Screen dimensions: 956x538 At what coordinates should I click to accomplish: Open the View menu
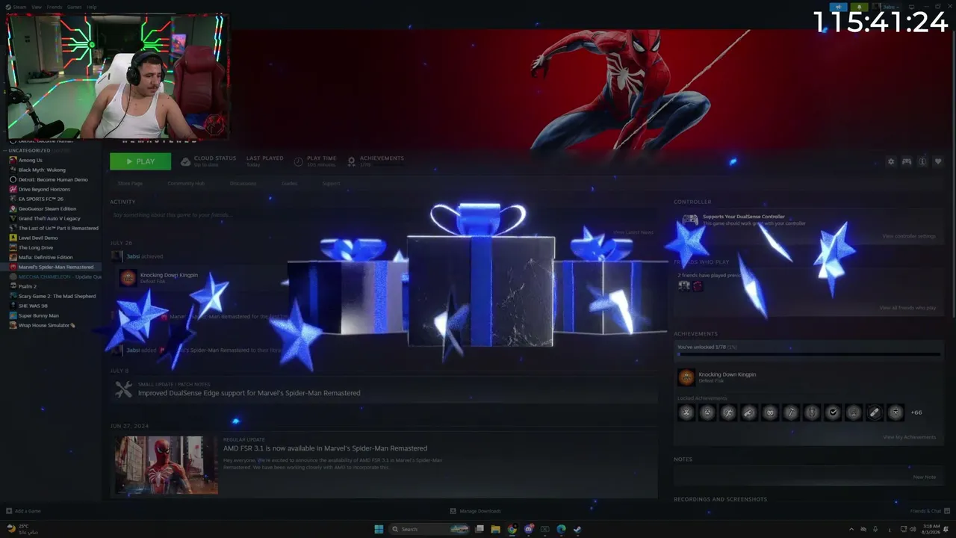[36, 7]
